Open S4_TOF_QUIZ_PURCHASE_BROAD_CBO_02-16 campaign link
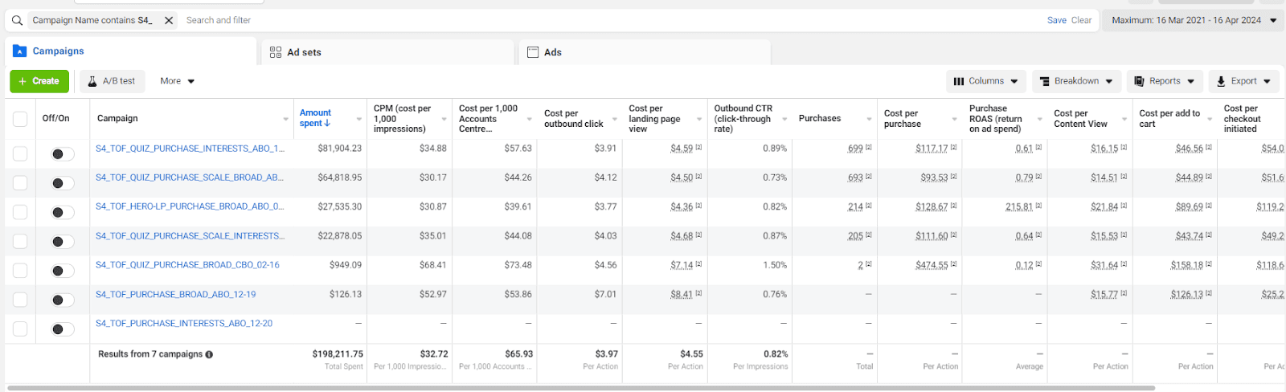 click(x=187, y=265)
